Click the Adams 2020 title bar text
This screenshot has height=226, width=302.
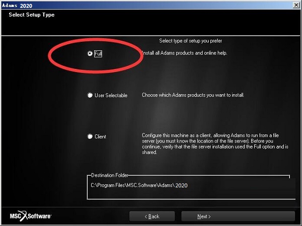[x=17, y=6]
